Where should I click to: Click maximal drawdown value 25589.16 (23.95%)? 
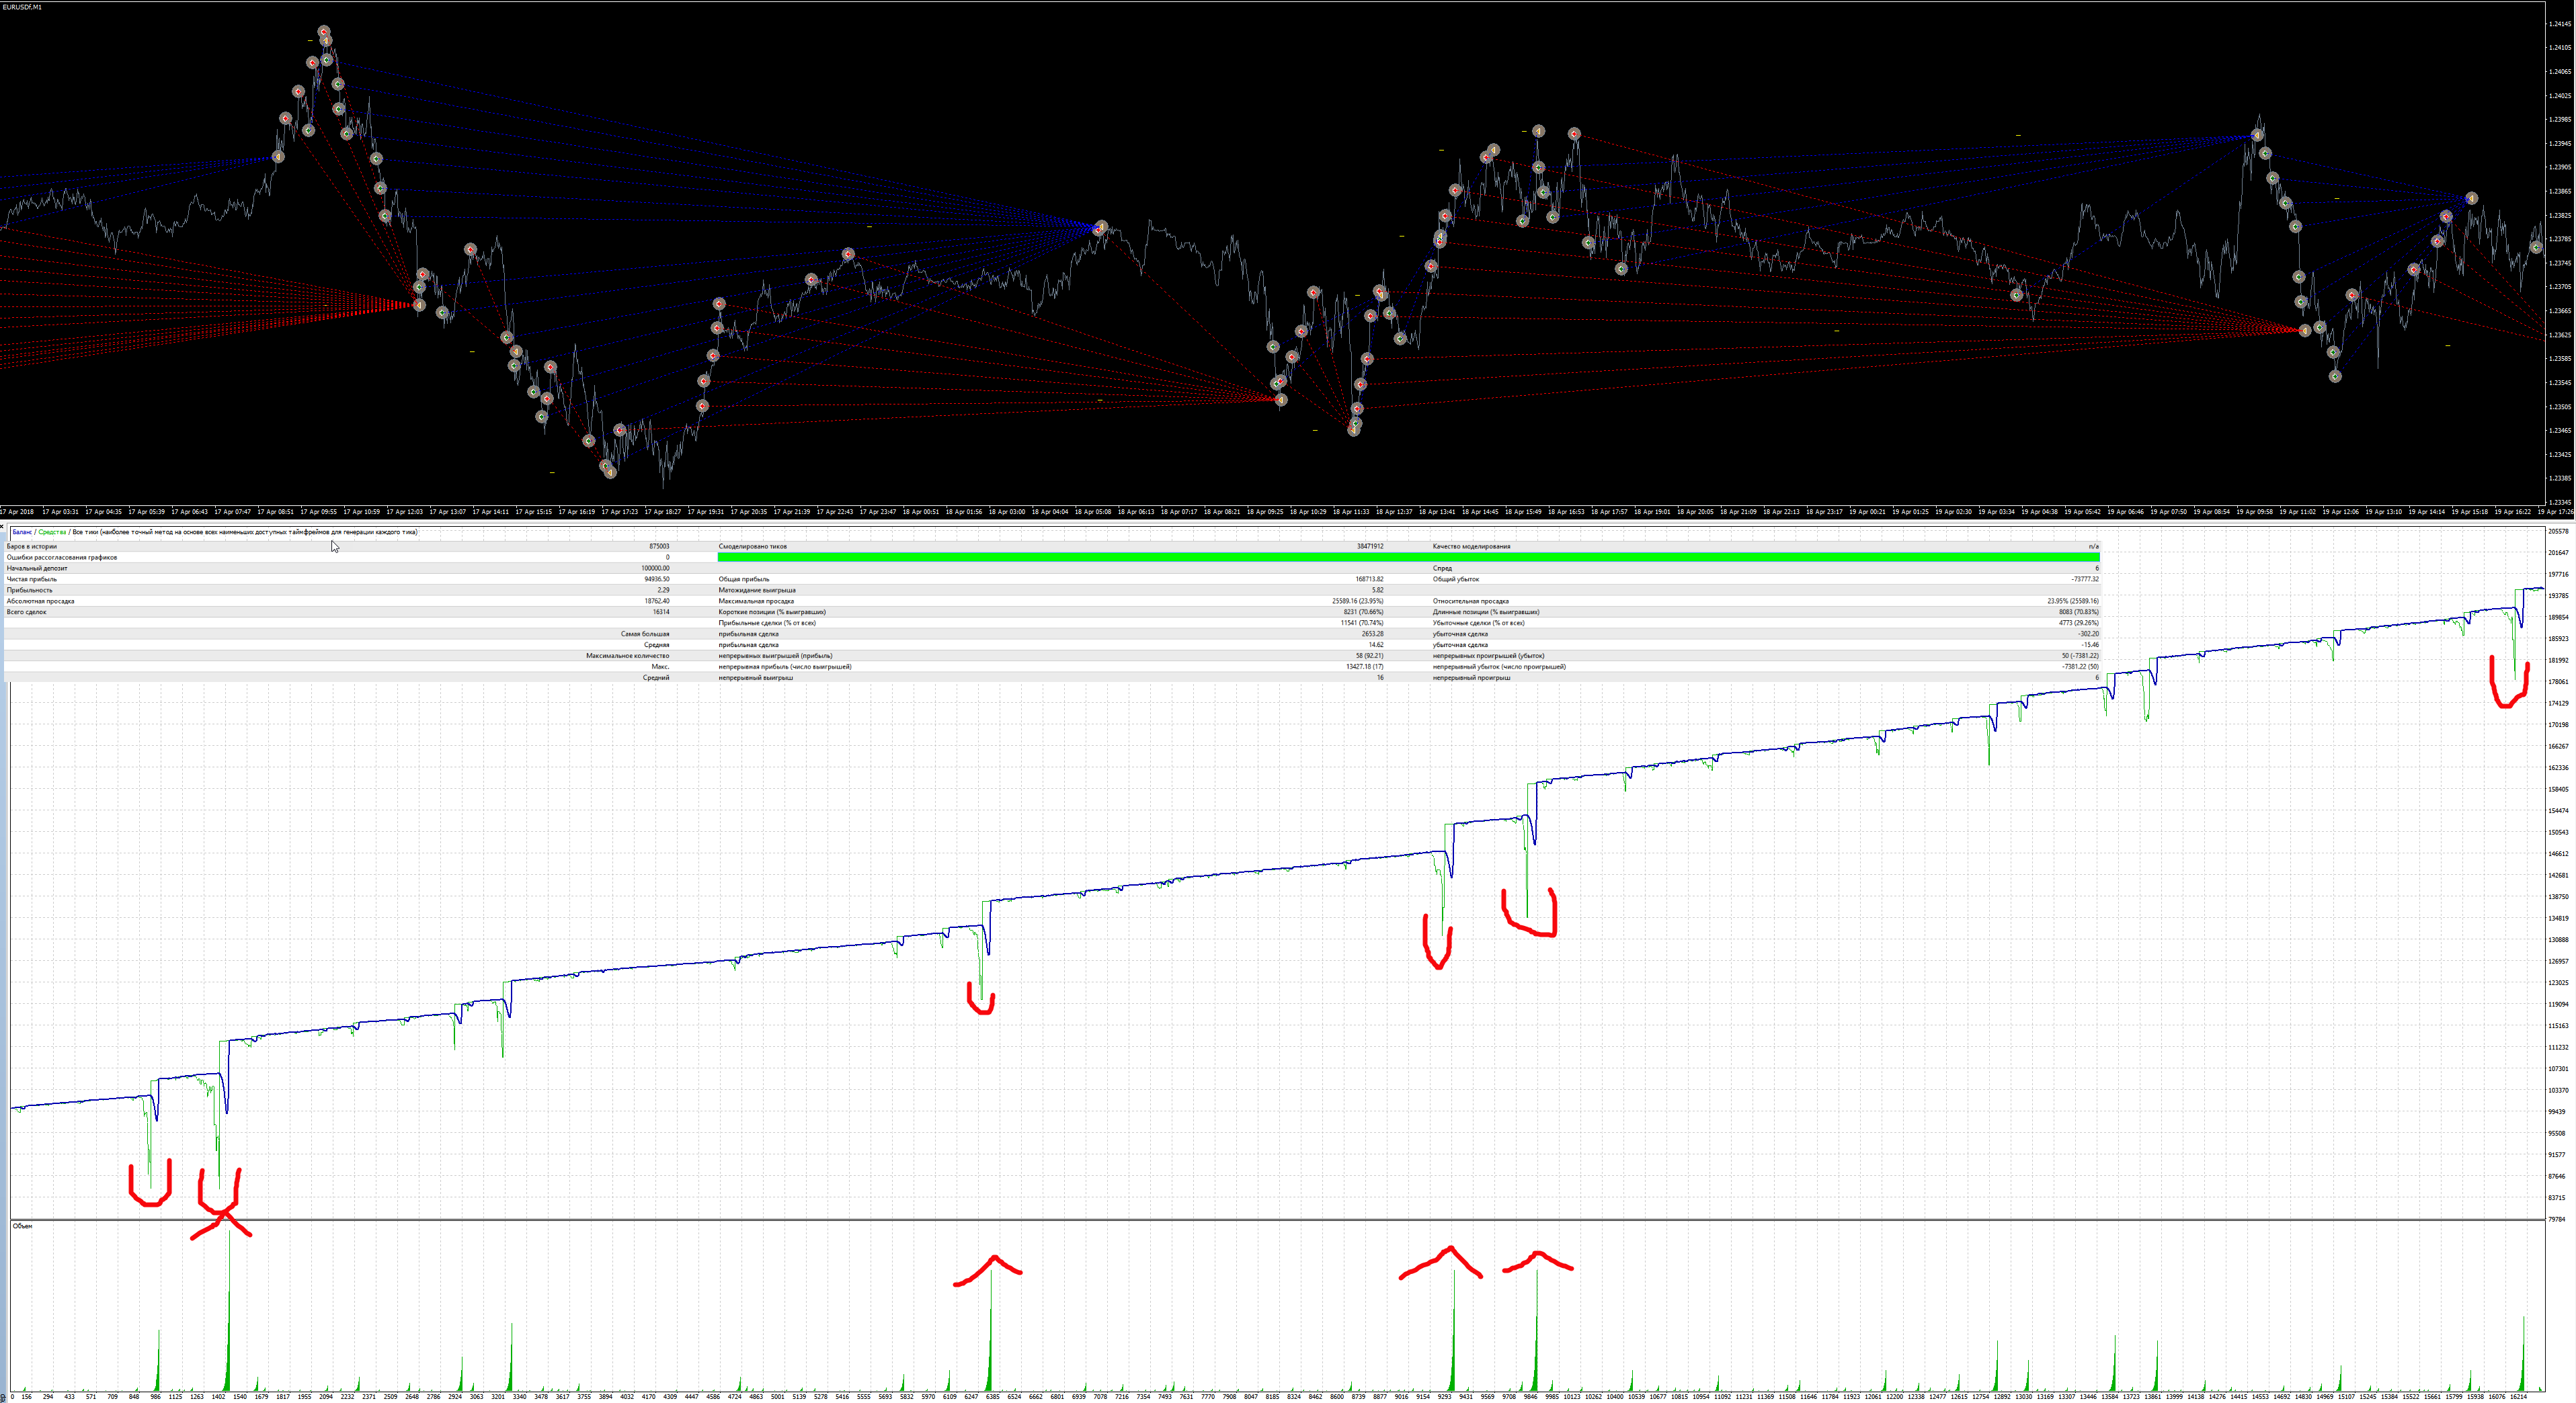(1358, 601)
